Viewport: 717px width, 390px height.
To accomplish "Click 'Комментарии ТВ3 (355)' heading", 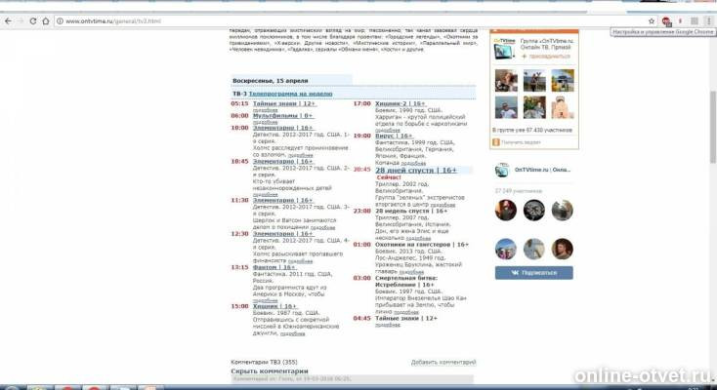I will 264,362.
